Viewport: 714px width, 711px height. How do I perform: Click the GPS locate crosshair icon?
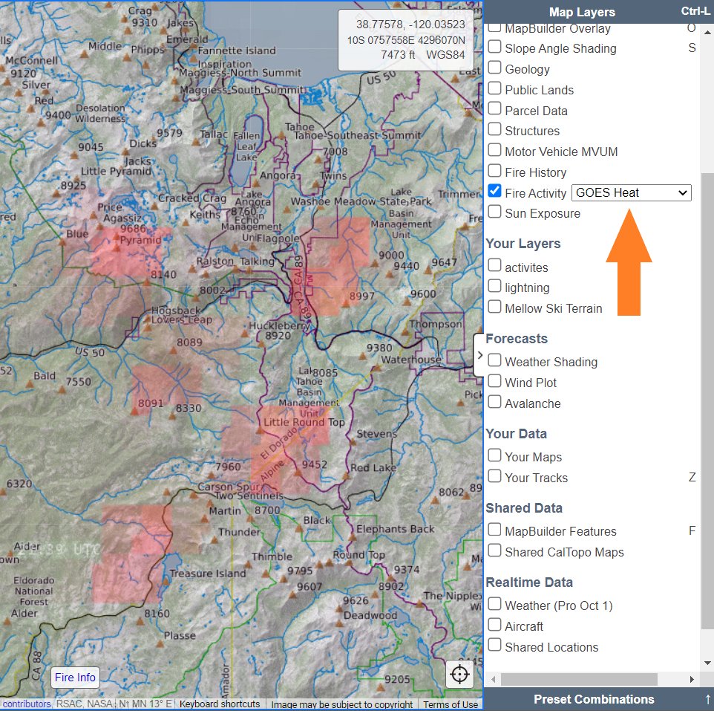tap(459, 674)
